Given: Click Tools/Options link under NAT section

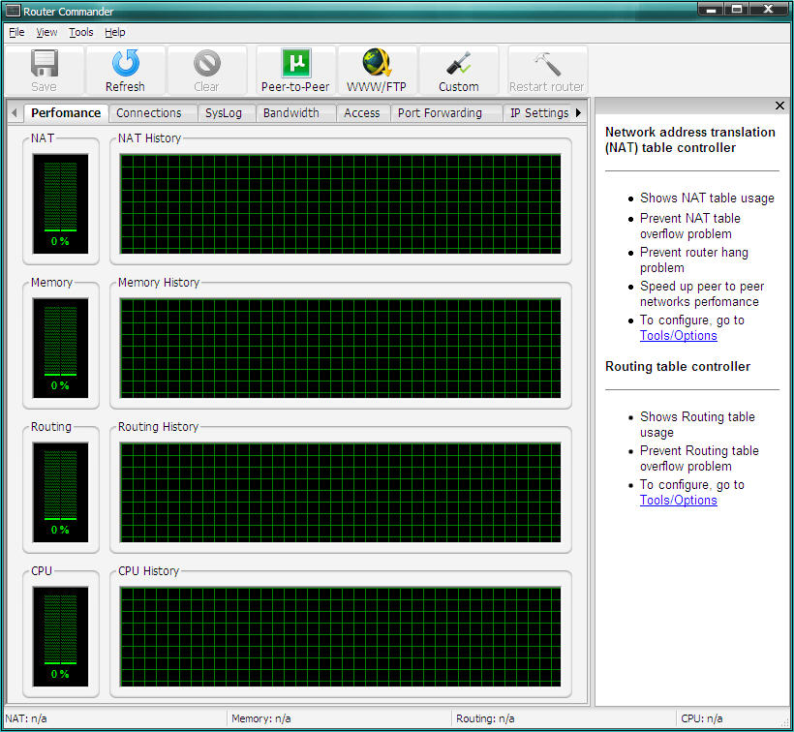Looking at the screenshot, I should click(x=678, y=336).
